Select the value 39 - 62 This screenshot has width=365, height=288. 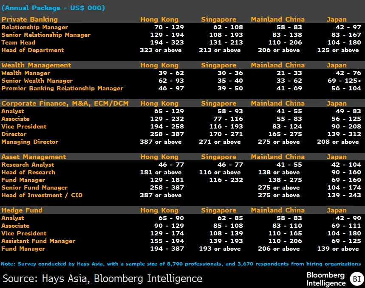(171, 73)
